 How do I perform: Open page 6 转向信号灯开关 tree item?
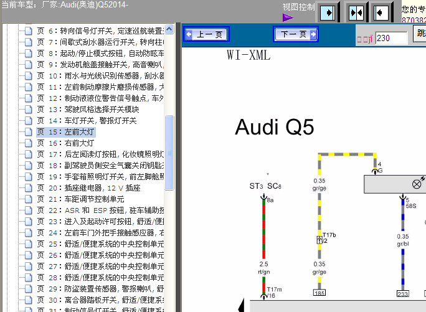(x=100, y=31)
